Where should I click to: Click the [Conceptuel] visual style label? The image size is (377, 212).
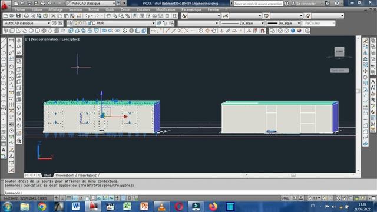tap(70, 39)
